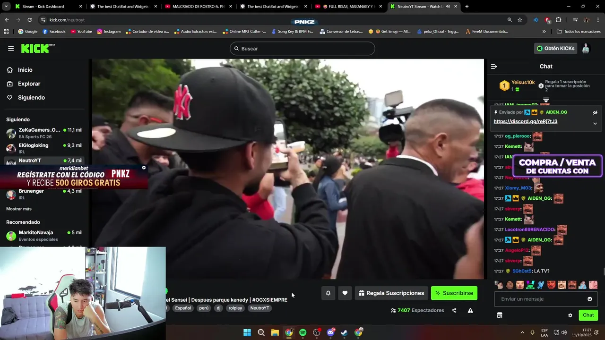
Task: Open a new browser tab
Action: [467, 7]
